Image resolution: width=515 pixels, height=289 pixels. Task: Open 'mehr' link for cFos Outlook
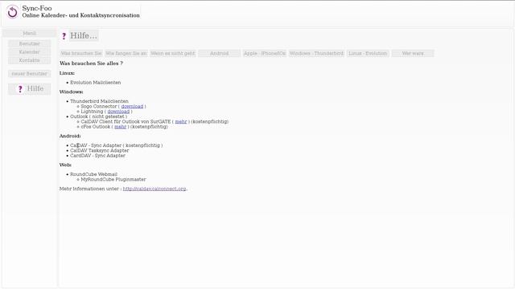point(120,127)
